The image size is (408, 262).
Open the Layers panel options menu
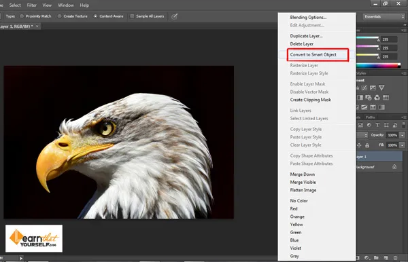404,117
